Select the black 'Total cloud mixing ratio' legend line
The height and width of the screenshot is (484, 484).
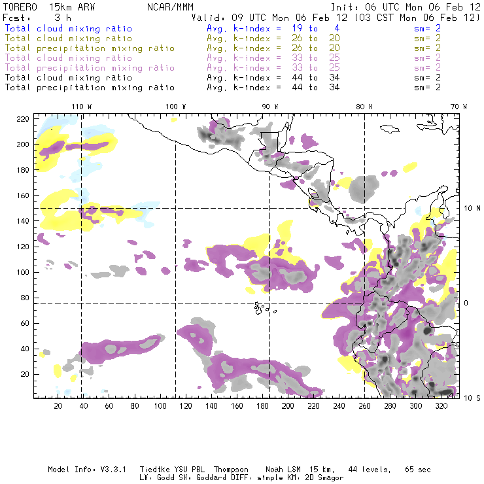tap(69, 77)
